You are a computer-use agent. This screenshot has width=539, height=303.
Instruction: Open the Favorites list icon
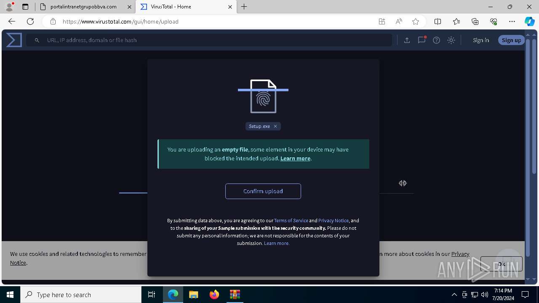tap(456, 21)
